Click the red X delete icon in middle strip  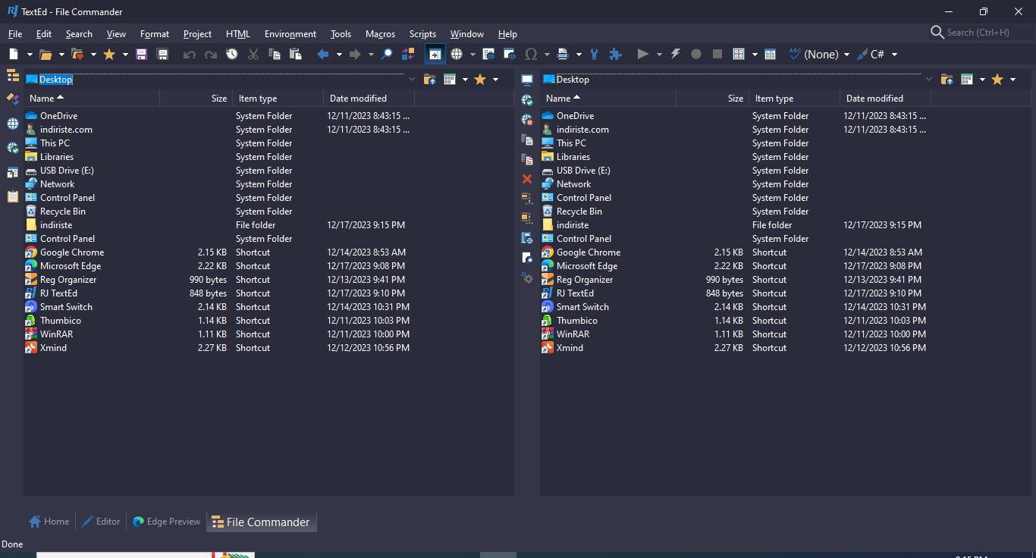point(527,179)
